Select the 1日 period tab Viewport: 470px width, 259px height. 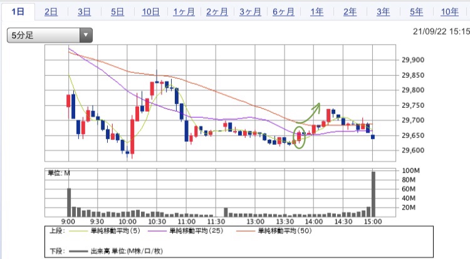coord(18,12)
